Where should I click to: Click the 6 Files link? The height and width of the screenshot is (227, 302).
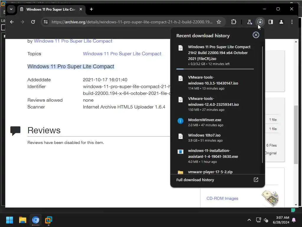tap(271, 145)
